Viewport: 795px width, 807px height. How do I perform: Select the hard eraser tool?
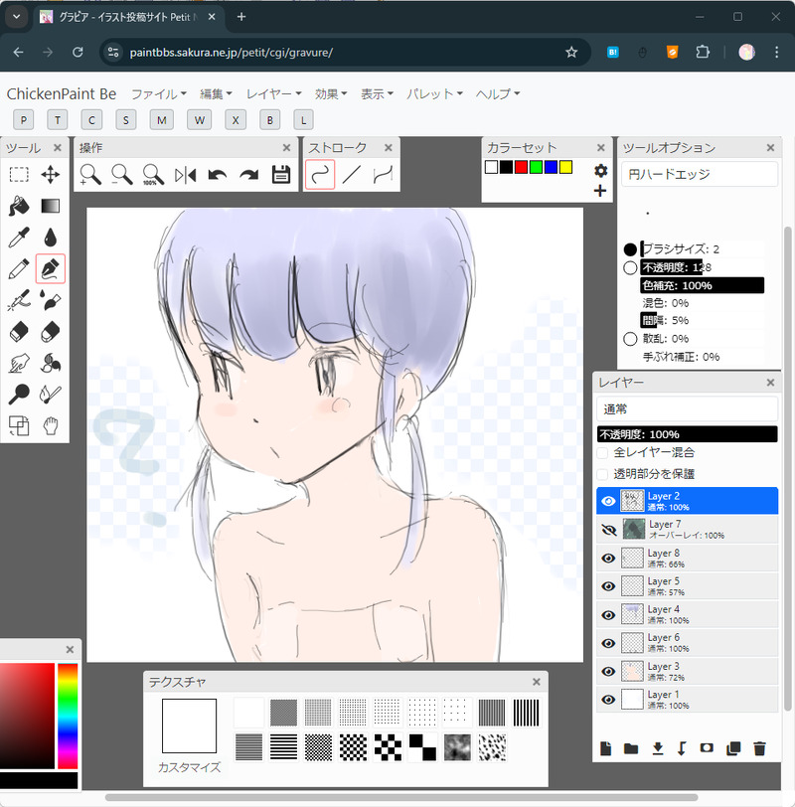coord(19,332)
